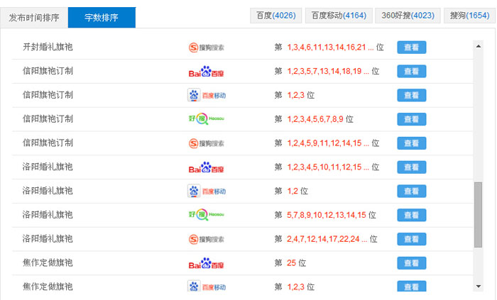This screenshot has height=300, width=497.
Task: Click 查看 for 焦作定做旗袍 Baidu mobile row
Action: 411,287
